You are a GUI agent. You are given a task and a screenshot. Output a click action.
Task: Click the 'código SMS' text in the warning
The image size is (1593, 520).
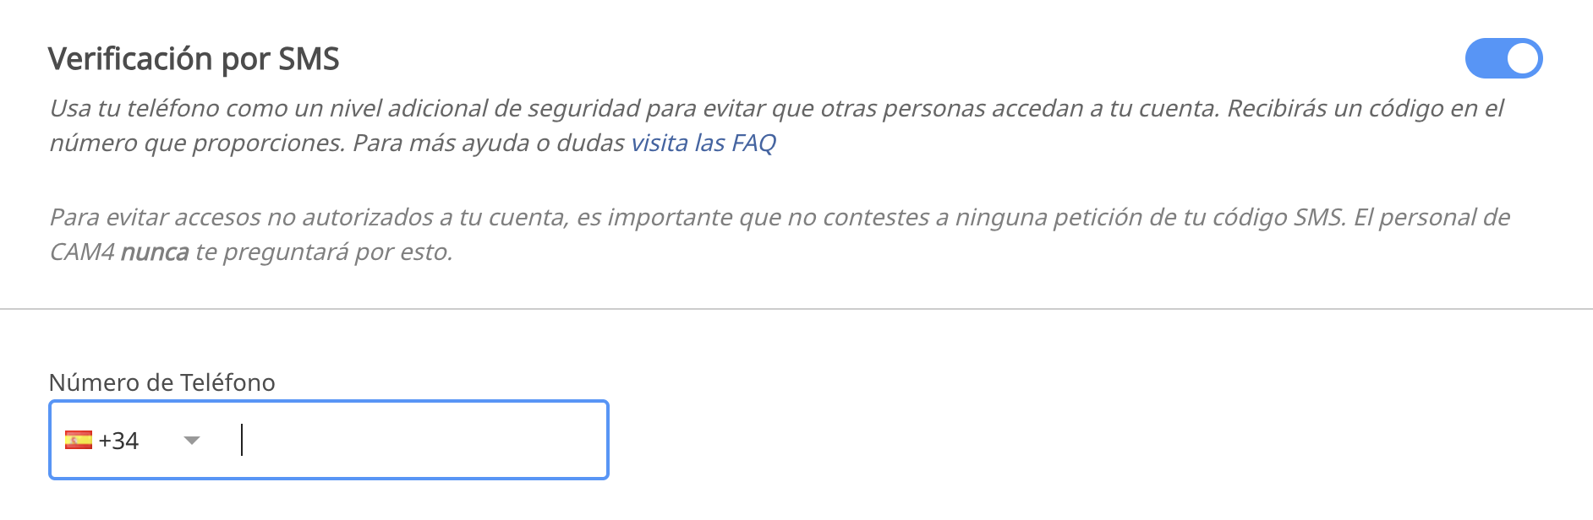click(x=1278, y=218)
